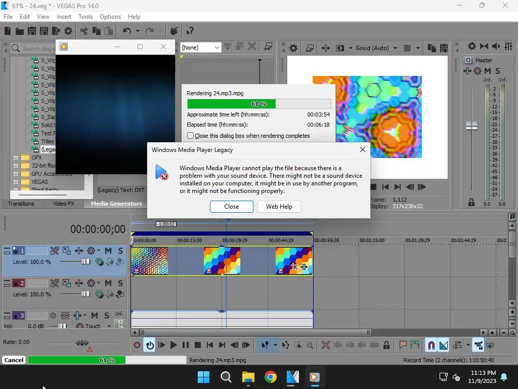The image size is (518, 389).
Task: Click the Play button in transport
Action: [174, 345]
